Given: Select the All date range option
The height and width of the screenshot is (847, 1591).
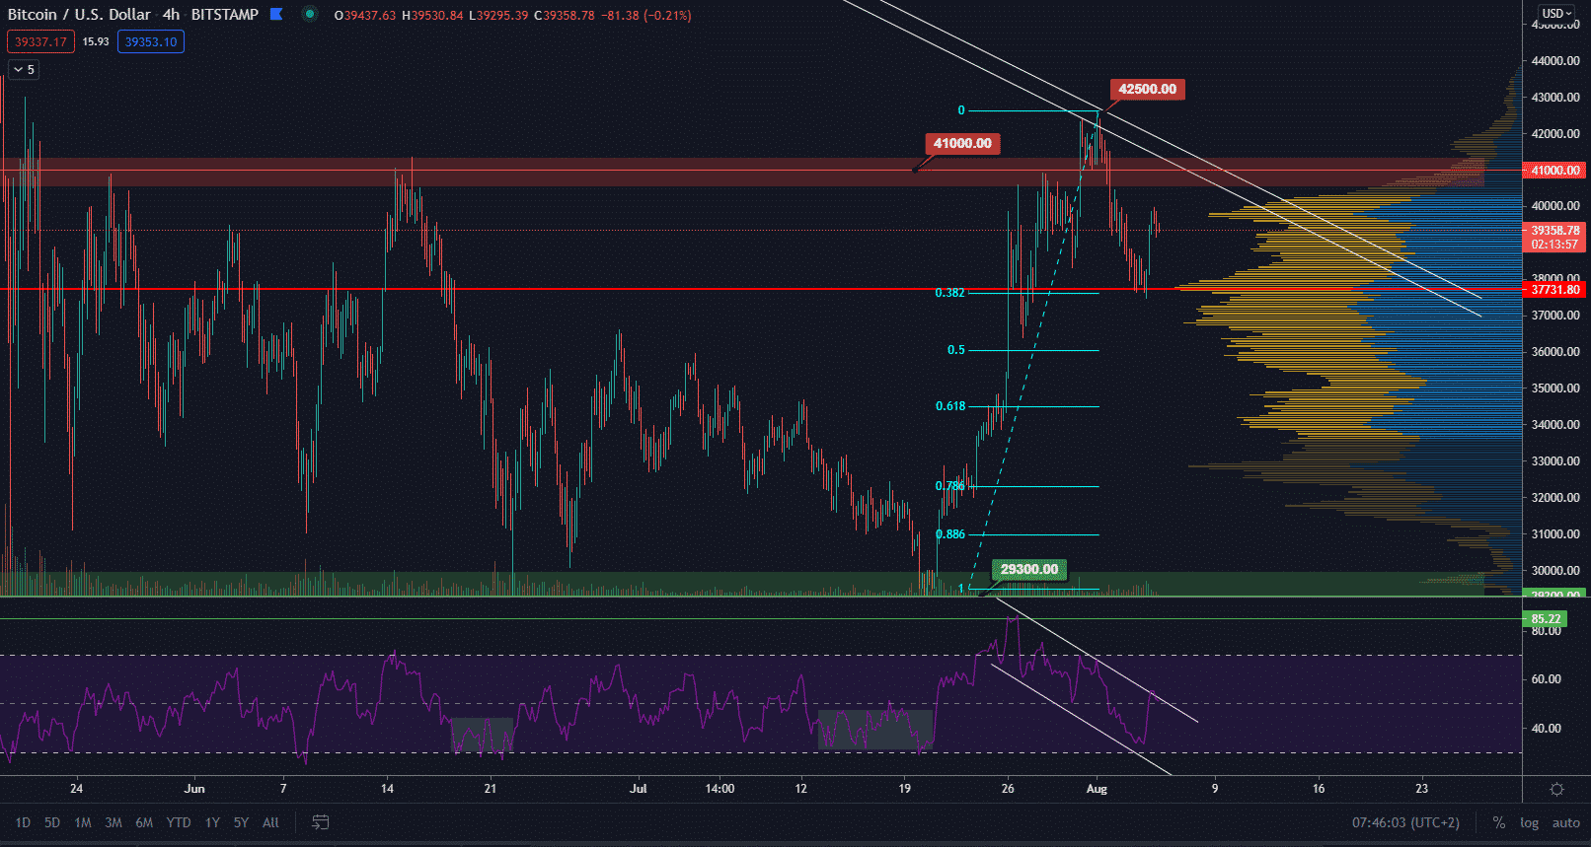Looking at the screenshot, I should pos(270,822).
